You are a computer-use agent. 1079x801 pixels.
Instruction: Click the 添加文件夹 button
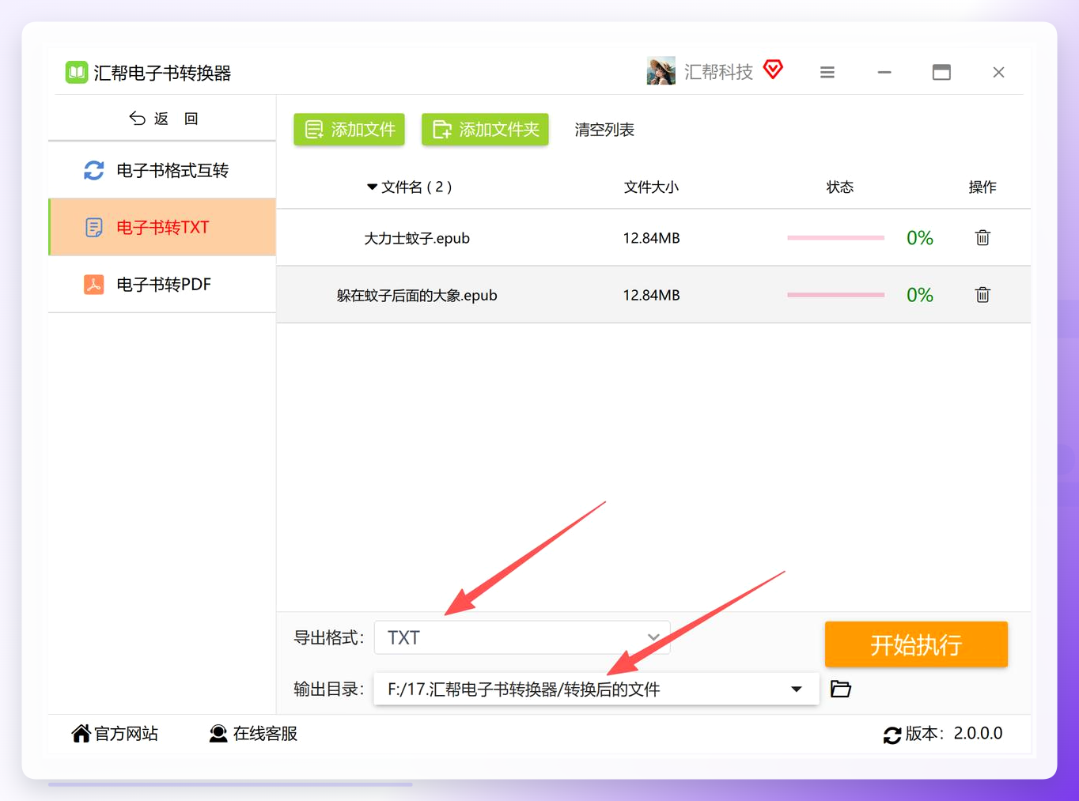tap(485, 130)
